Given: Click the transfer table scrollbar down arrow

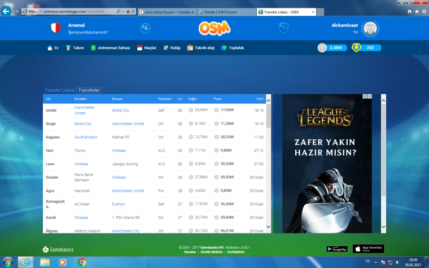Looking at the screenshot, I should coord(268,227).
